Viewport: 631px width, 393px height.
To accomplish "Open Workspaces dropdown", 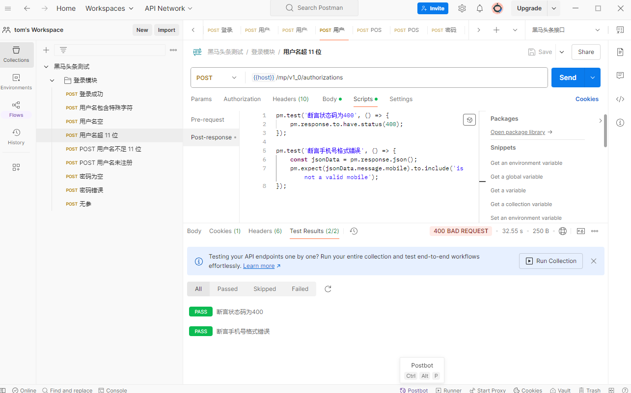I will 109,8.
